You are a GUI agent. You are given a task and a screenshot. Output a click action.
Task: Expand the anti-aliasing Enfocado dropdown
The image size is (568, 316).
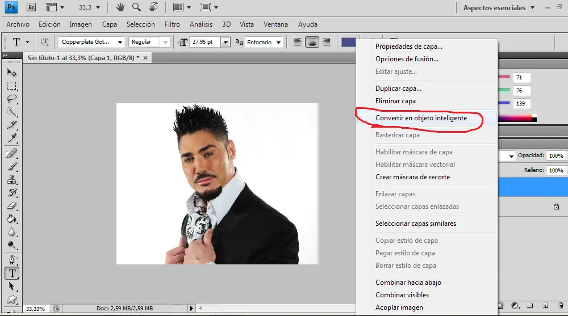[278, 42]
